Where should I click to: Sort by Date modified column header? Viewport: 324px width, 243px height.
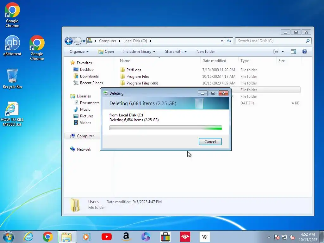(x=219, y=61)
